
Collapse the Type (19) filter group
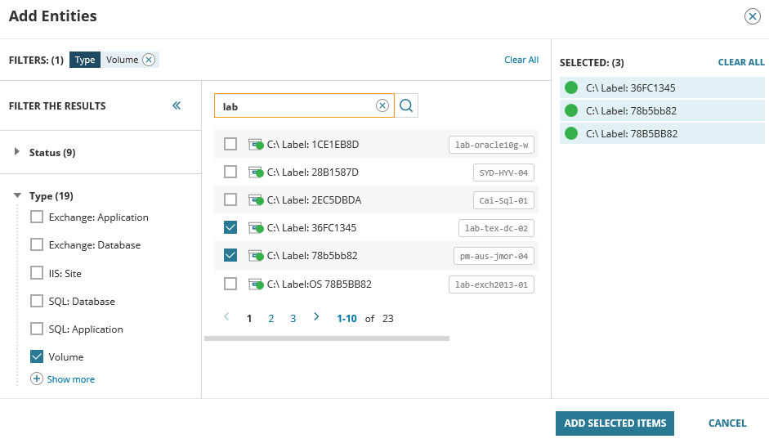pyautogui.click(x=19, y=196)
